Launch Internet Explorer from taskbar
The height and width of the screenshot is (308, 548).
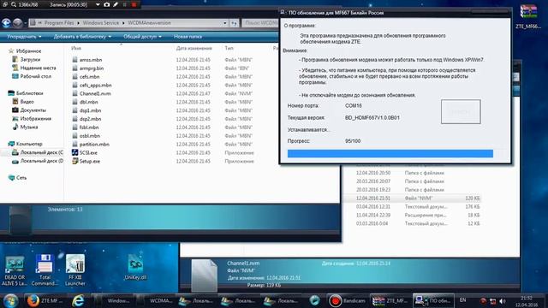pyautogui.click(x=78, y=300)
